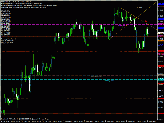This screenshot has width=164, height=123.
Task: Click the 'GBPJPYm,H1' chart title text
Action: click(x=6, y=2)
